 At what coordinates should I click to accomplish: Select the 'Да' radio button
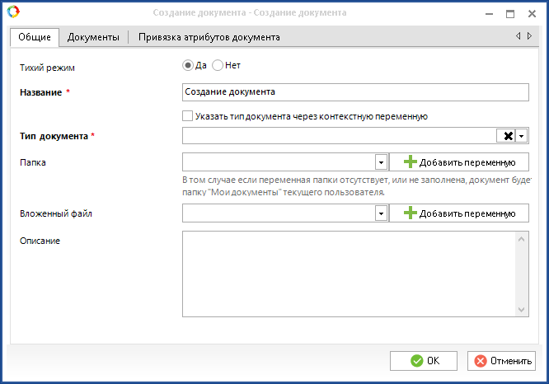pyautogui.click(x=188, y=65)
